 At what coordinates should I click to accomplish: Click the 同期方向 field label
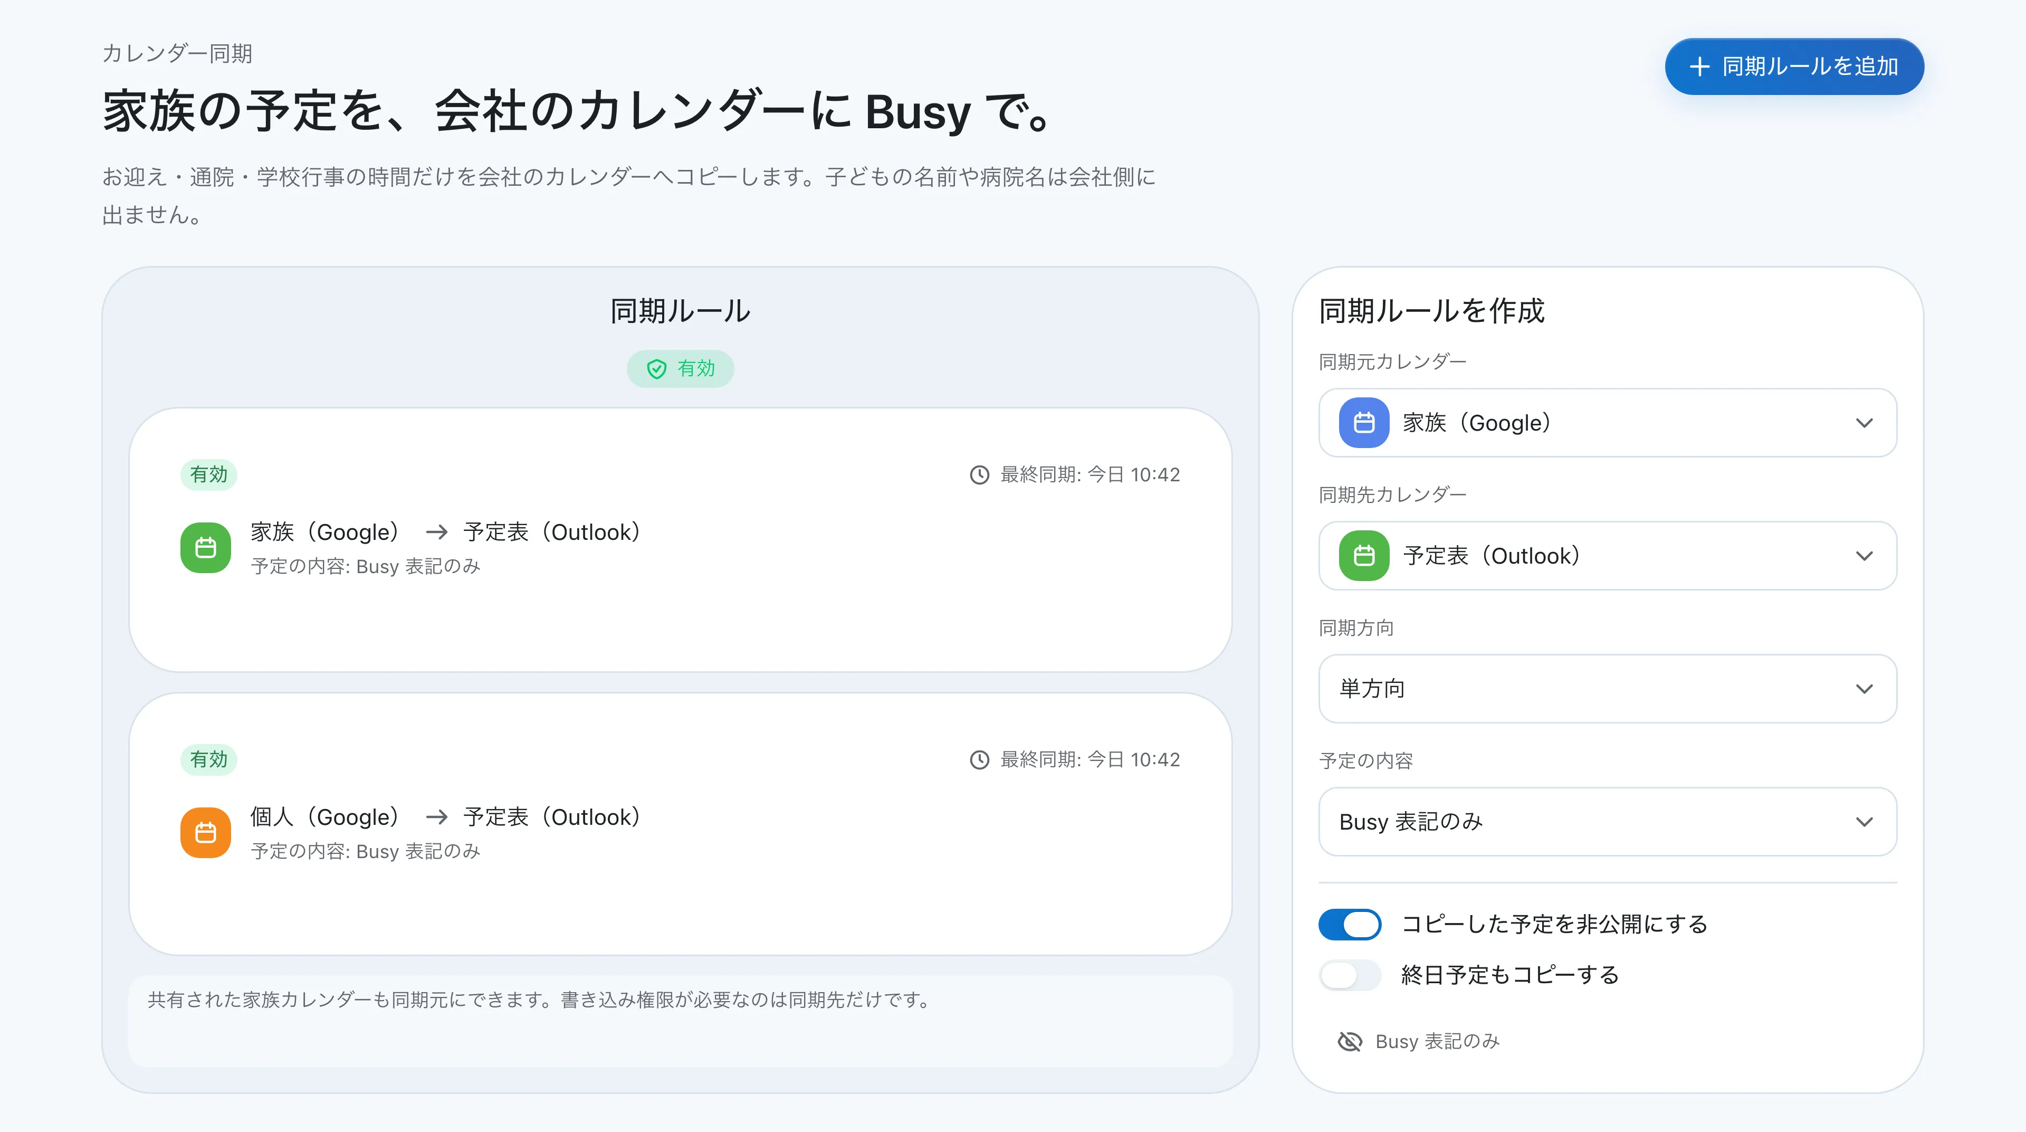tap(1356, 628)
